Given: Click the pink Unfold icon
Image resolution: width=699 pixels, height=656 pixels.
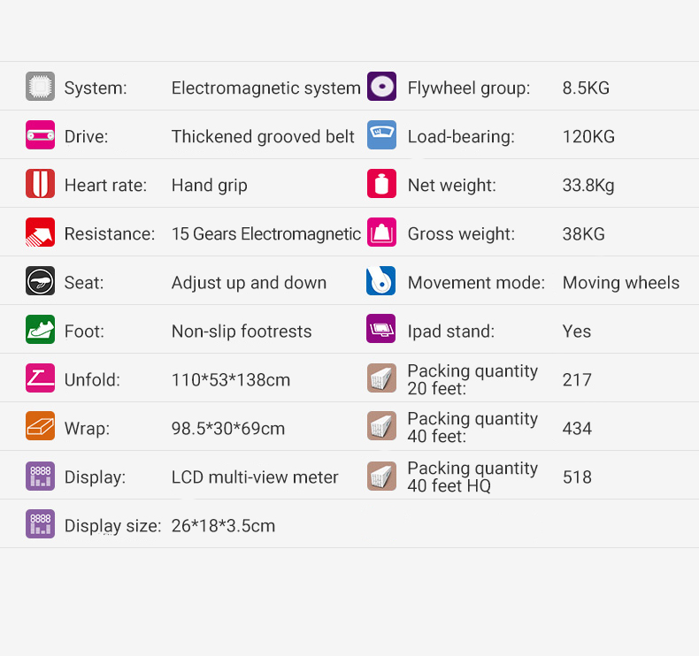Looking at the screenshot, I should [x=40, y=378].
